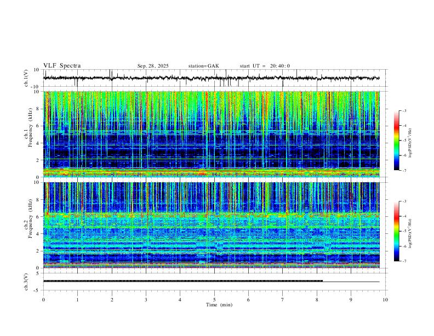Screen dimensions: 434x336
Task: Click the time axis tick label 3
Action: click(x=146, y=300)
